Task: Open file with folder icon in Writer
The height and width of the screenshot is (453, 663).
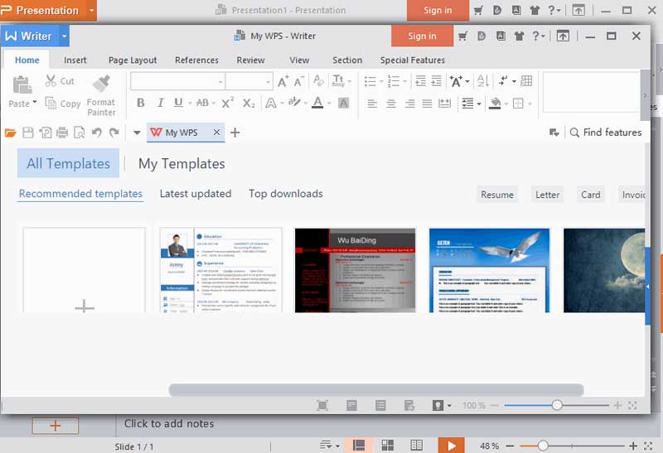Action: pos(10,133)
